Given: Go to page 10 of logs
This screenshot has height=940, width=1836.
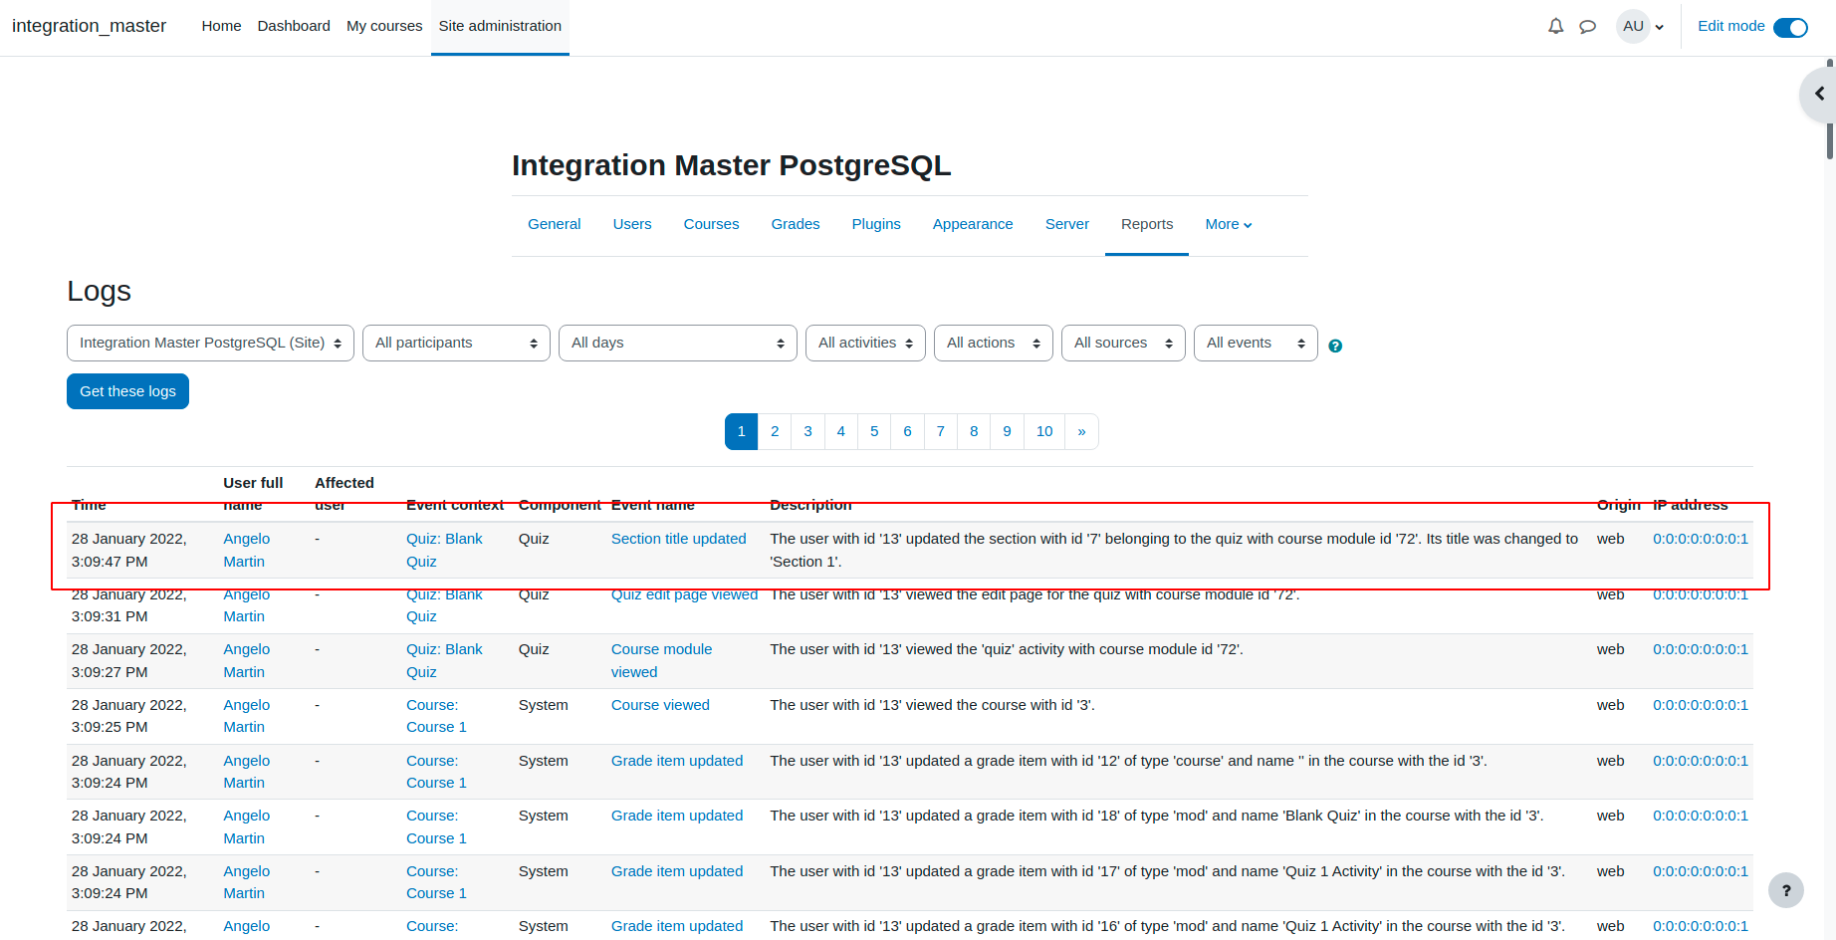Looking at the screenshot, I should [x=1044, y=431].
